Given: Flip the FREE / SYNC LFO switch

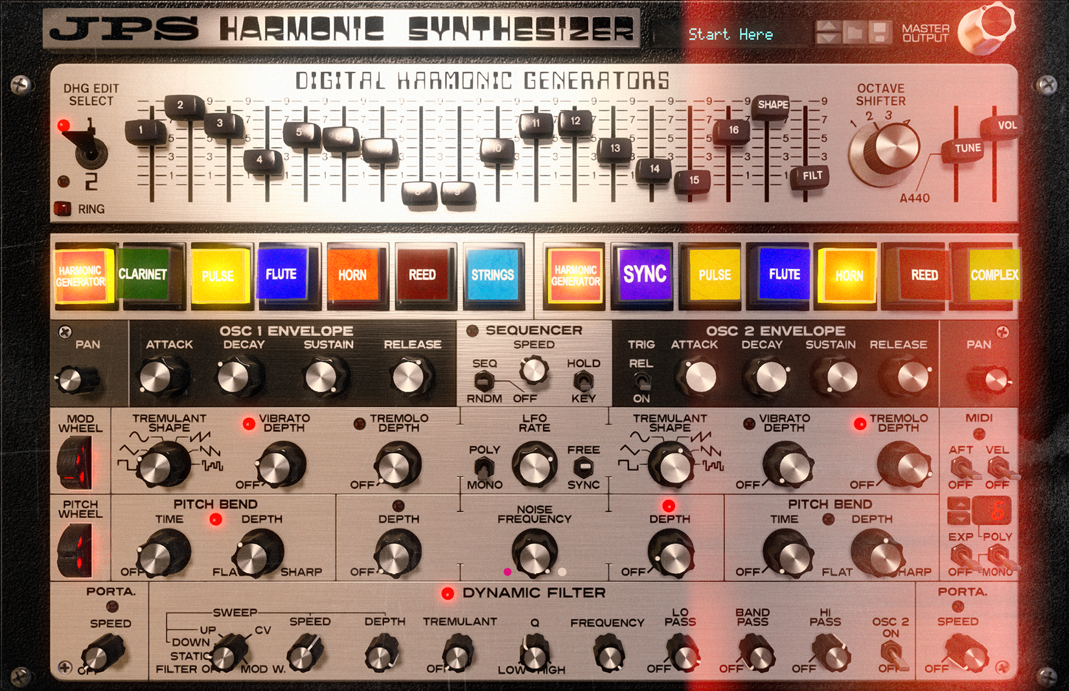Looking at the screenshot, I should (x=584, y=466).
